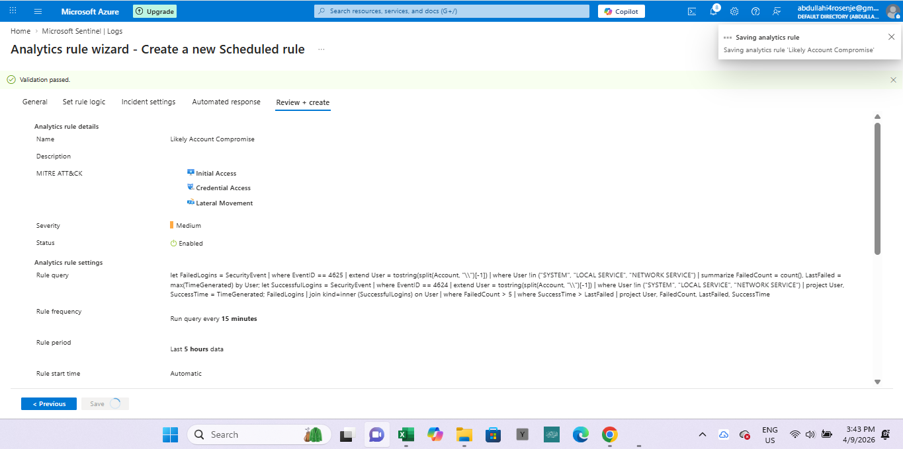The image size is (903, 449).
Task: Open Excel from the taskbar
Action: tap(406, 434)
